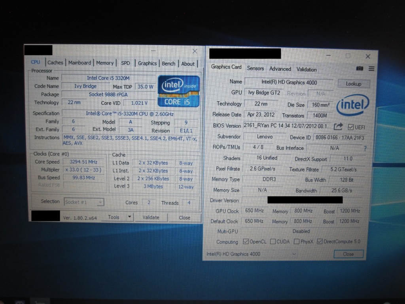Open the Advanced tab in GPU-Z

[x=280, y=69]
